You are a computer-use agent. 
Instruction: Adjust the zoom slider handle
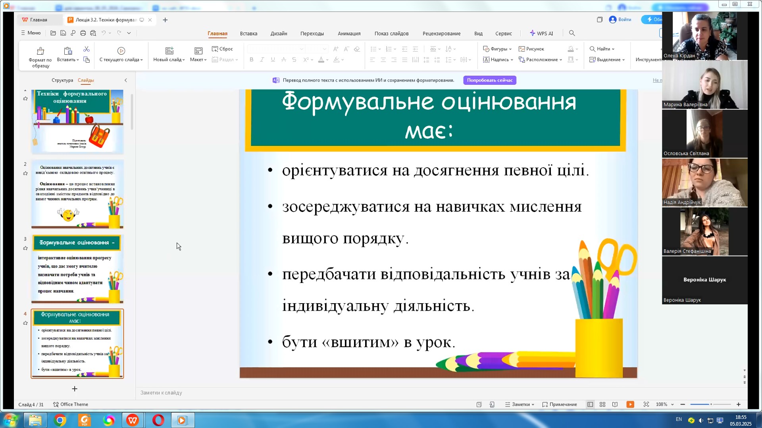click(711, 405)
